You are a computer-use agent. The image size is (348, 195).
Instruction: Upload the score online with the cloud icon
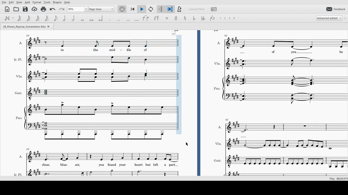click(34, 9)
